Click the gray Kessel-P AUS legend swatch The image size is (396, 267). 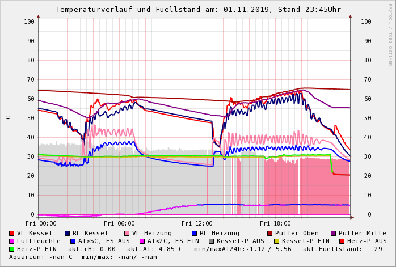(211, 241)
